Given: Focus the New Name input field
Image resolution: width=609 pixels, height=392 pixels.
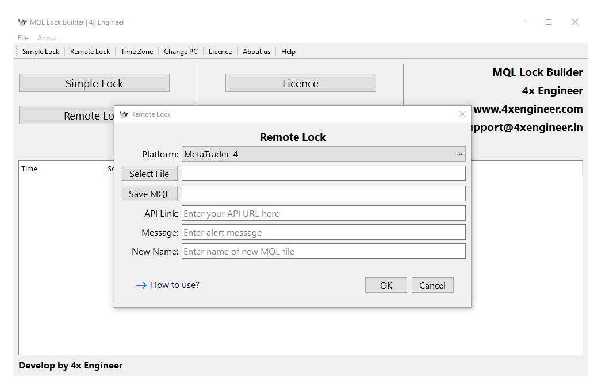Looking at the screenshot, I should (324, 251).
